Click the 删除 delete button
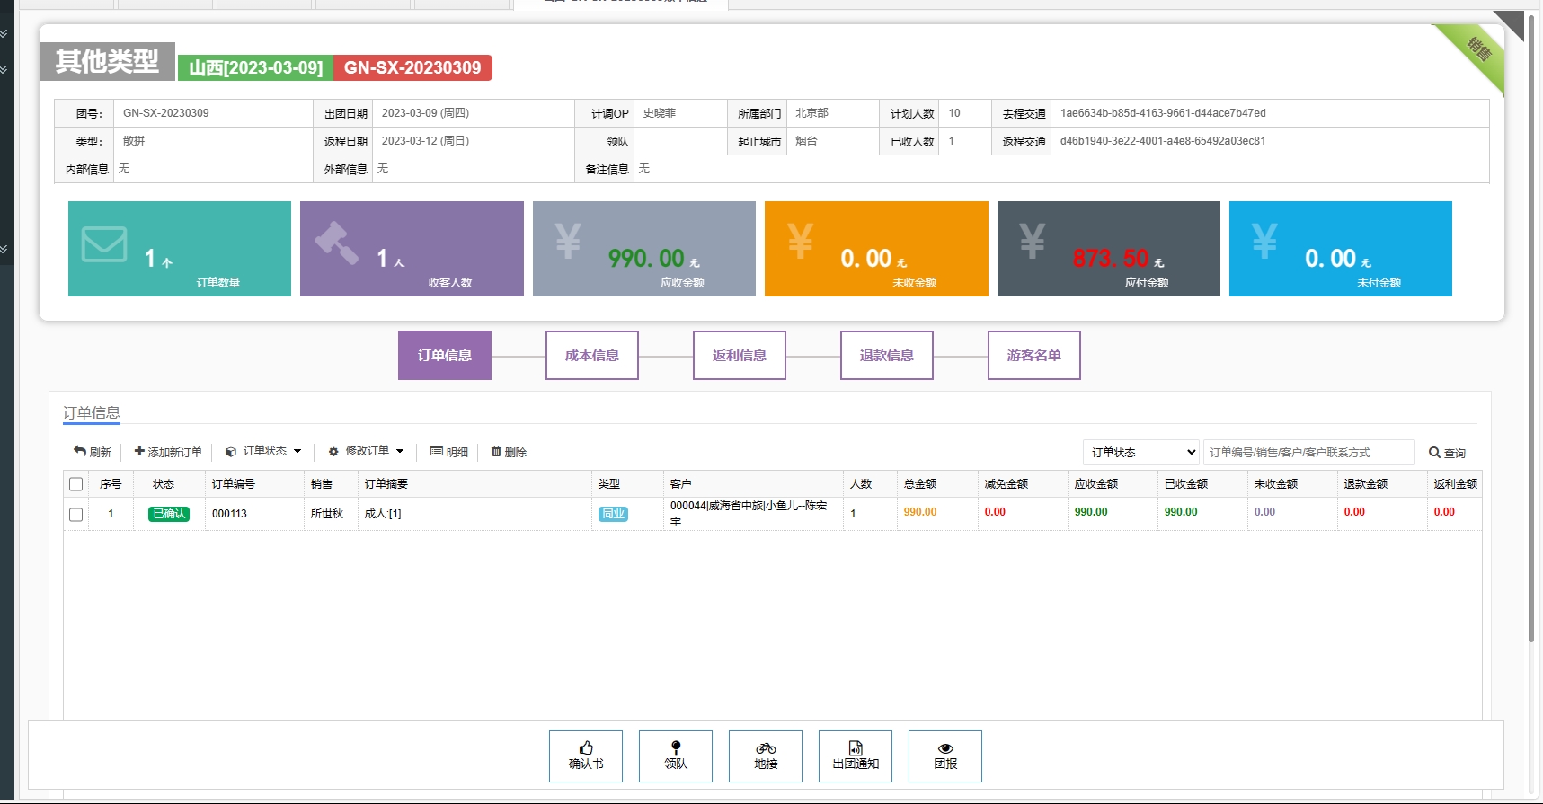 pos(509,451)
